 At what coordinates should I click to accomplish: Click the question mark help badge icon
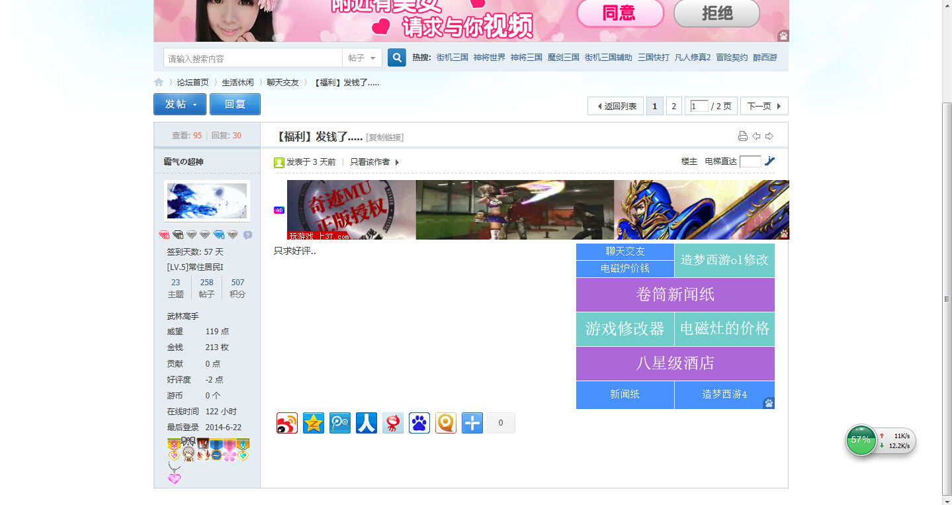tap(247, 235)
